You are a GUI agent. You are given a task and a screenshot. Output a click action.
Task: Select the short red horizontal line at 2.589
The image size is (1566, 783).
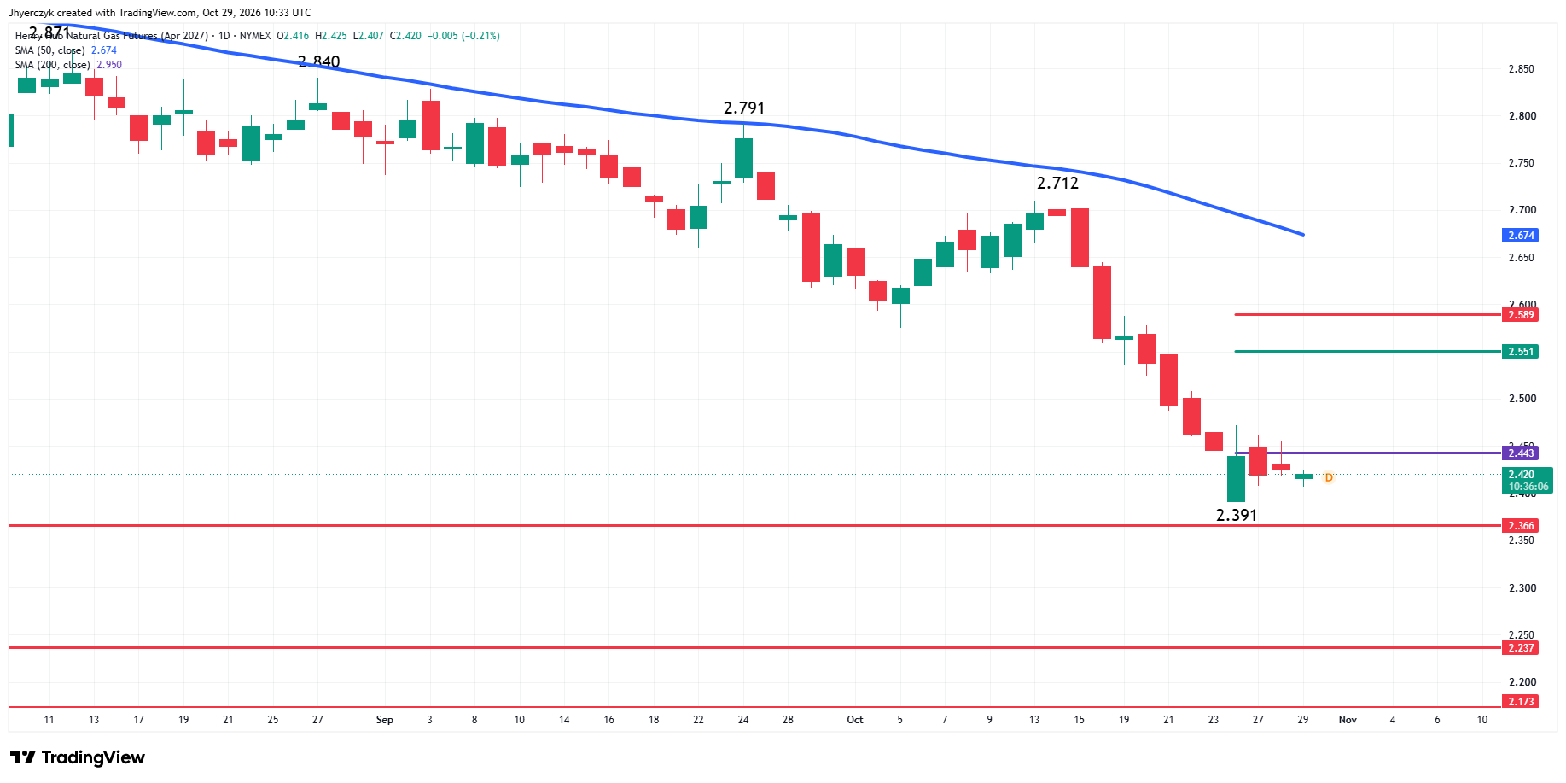click(x=1367, y=315)
